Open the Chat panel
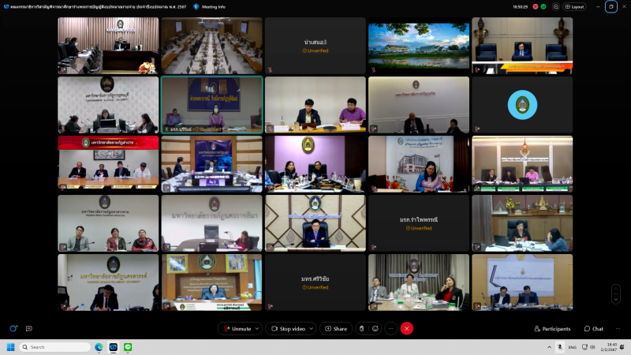 tap(594, 328)
